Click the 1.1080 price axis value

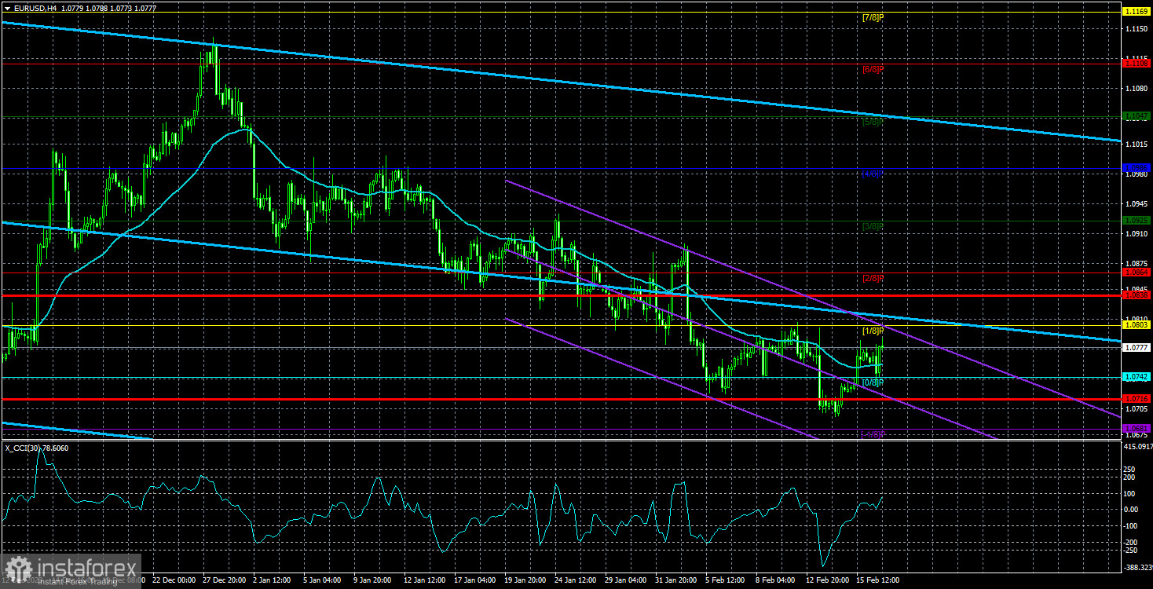click(x=1137, y=88)
